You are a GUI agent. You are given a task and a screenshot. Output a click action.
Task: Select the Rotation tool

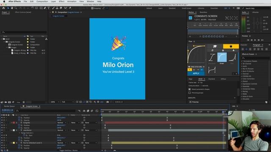point(33,8)
